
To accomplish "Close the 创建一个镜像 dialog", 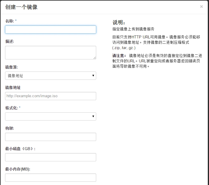I will click(201, 7).
